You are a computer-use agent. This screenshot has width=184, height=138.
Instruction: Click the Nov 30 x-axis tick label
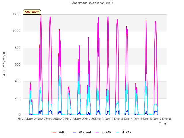tap(90, 119)
